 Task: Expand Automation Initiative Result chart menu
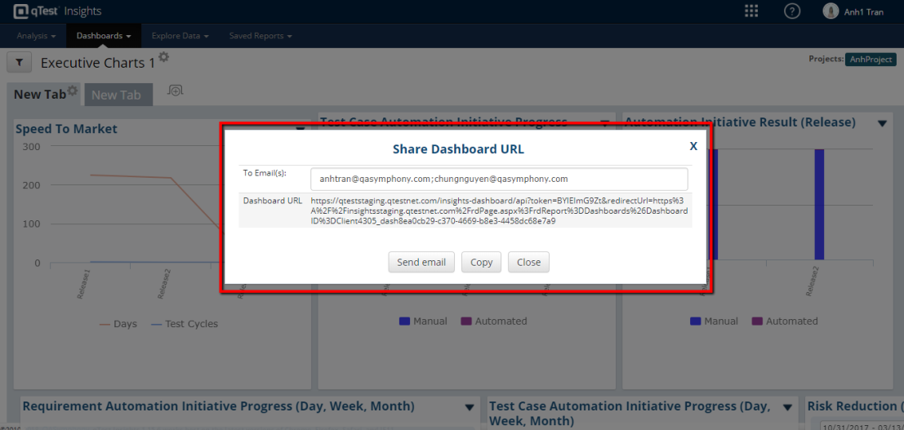(882, 123)
